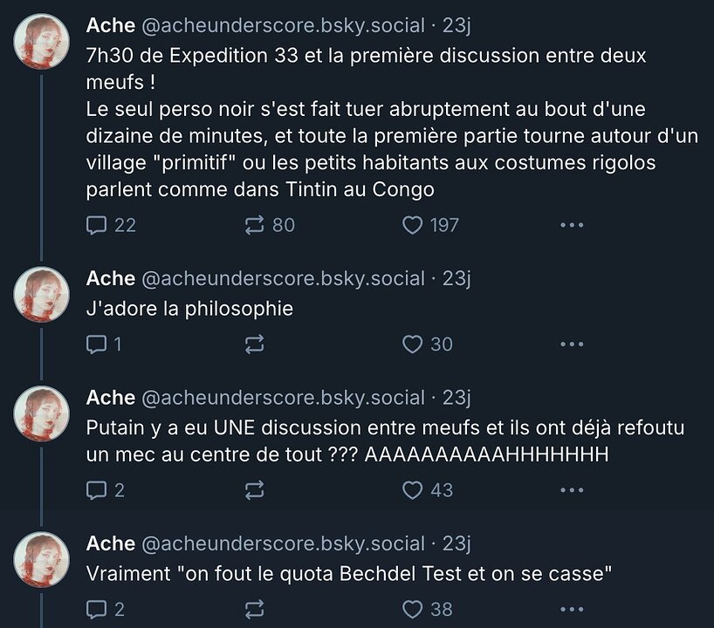This screenshot has height=628, width=714.
Task: Open Ache's avatar on the first post
Action: coord(41,42)
